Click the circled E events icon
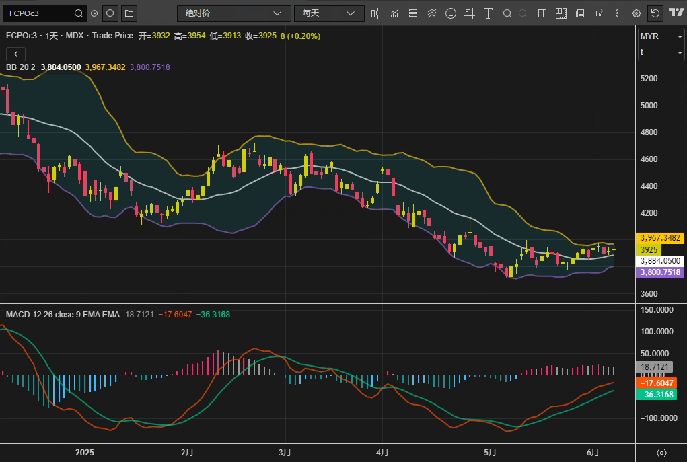Viewport: 687px width, 462px height. pyautogui.click(x=451, y=13)
